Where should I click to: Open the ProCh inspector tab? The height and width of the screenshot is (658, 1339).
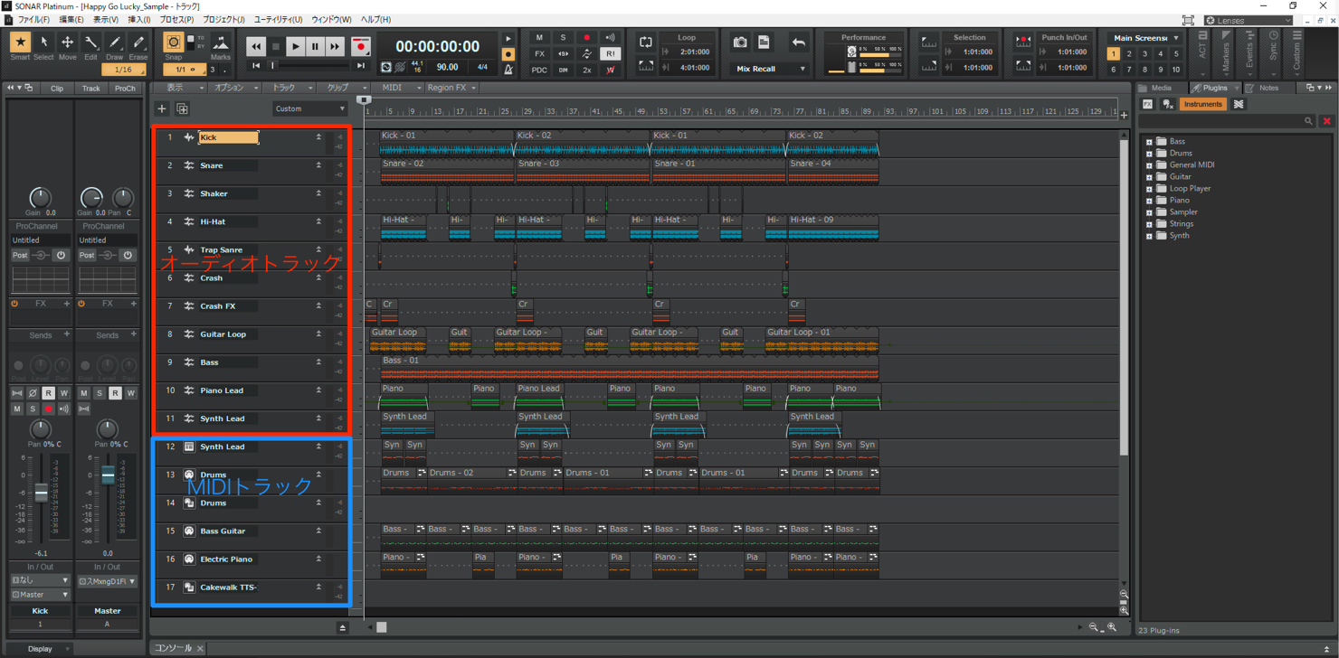(125, 89)
